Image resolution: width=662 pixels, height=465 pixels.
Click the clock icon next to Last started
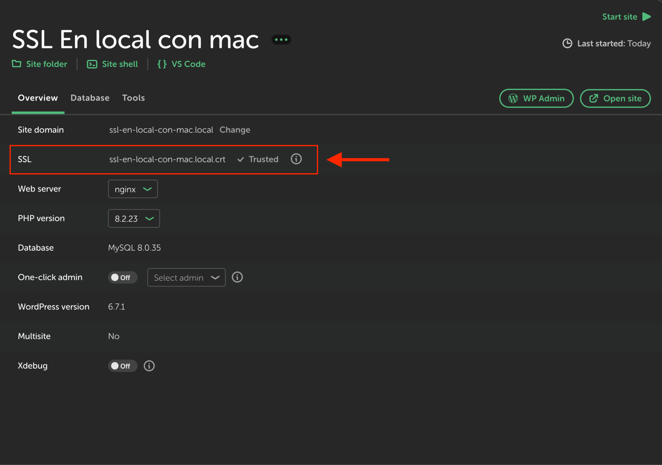[x=567, y=43]
